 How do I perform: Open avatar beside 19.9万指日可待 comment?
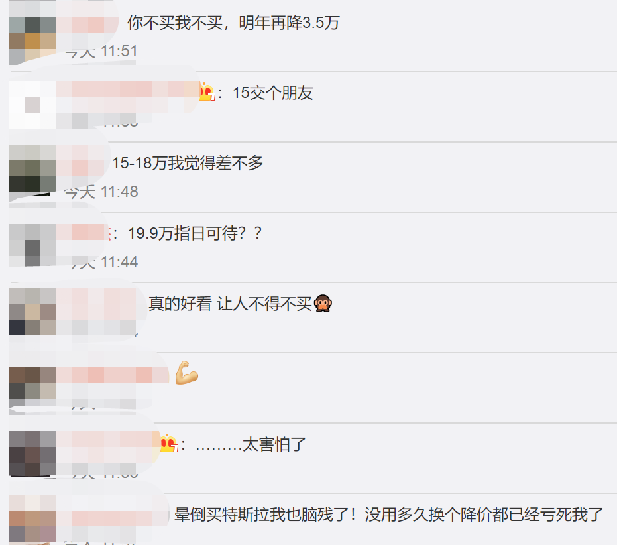[32, 245]
